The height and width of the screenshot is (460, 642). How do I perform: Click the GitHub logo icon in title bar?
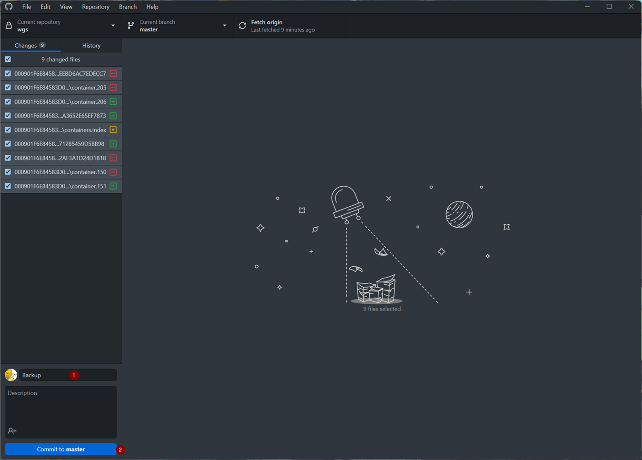tap(9, 7)
